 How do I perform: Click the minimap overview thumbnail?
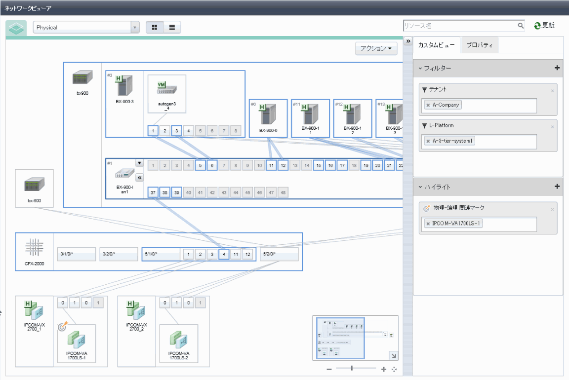(x=355, y=338)
